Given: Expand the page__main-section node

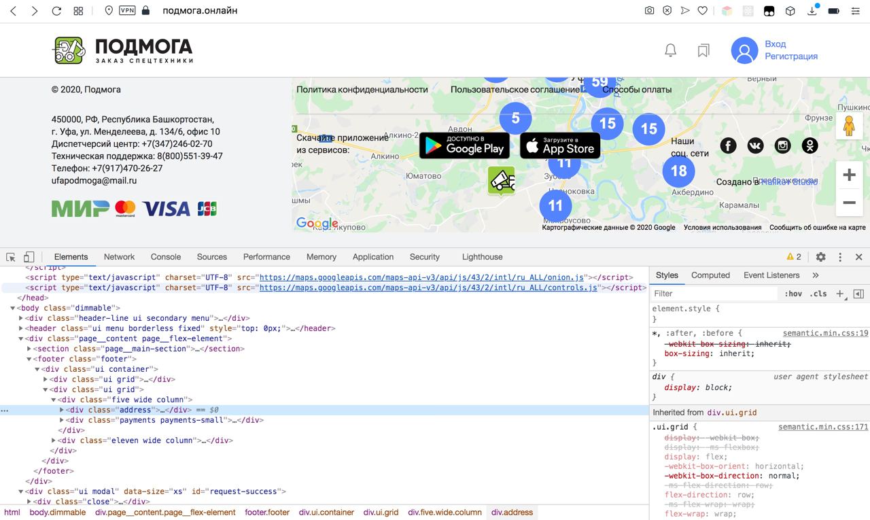Looking at the screenshot, I should pos(29,349).
